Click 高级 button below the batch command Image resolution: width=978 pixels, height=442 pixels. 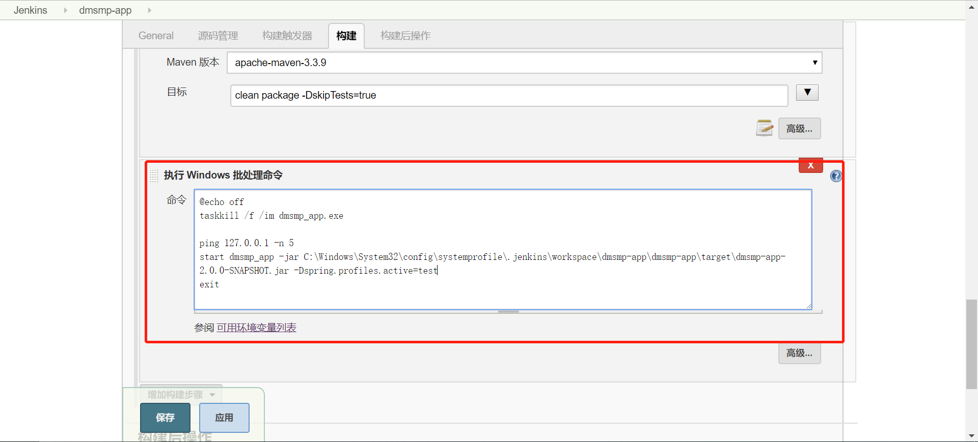coord(799,353)
